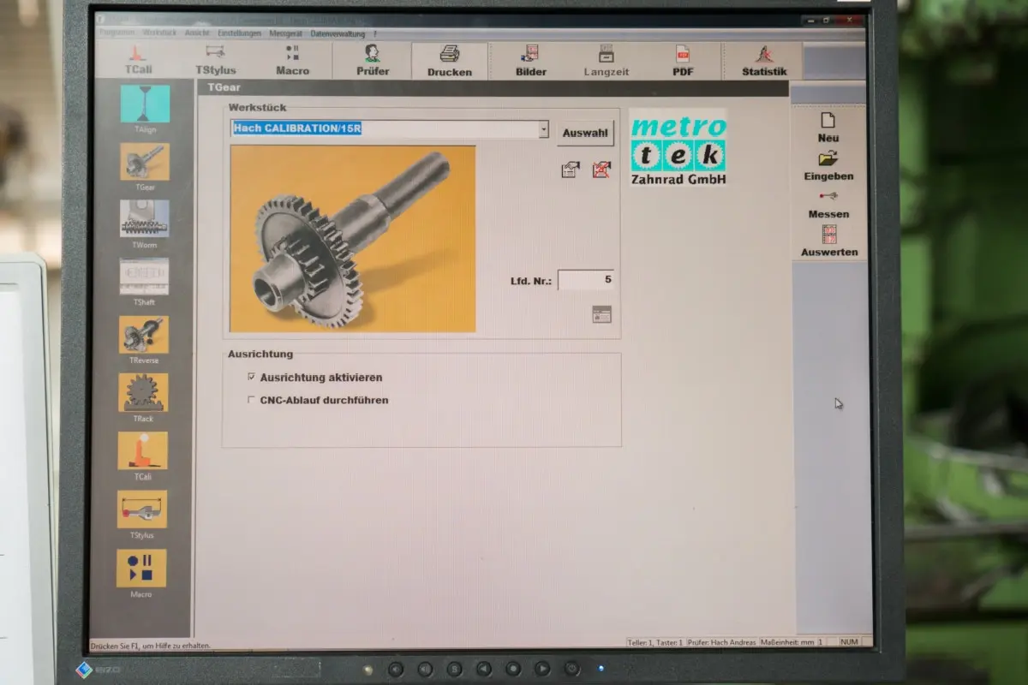Click the Drucken toolbar button
1028x685 pixels.
point(450,61)
